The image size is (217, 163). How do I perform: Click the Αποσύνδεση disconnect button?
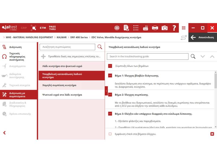coord(202,37)
